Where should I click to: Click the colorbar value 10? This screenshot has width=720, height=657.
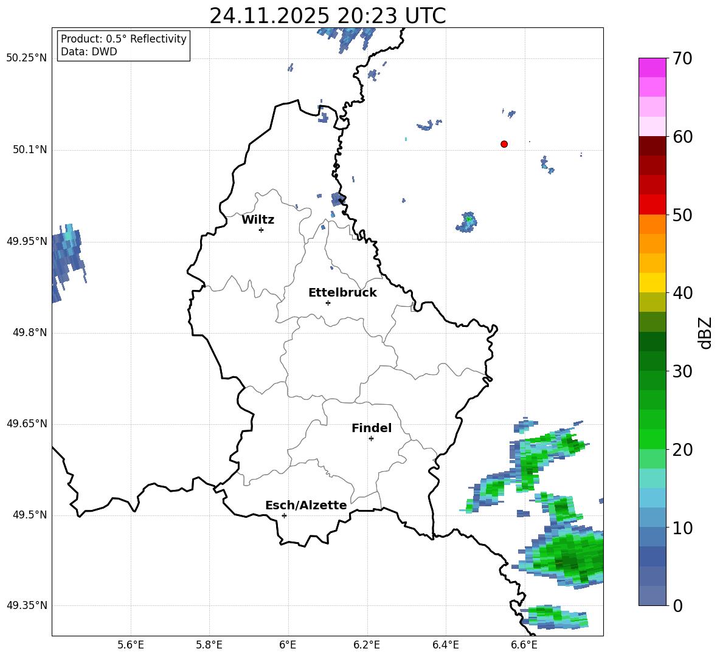point(683,528)
